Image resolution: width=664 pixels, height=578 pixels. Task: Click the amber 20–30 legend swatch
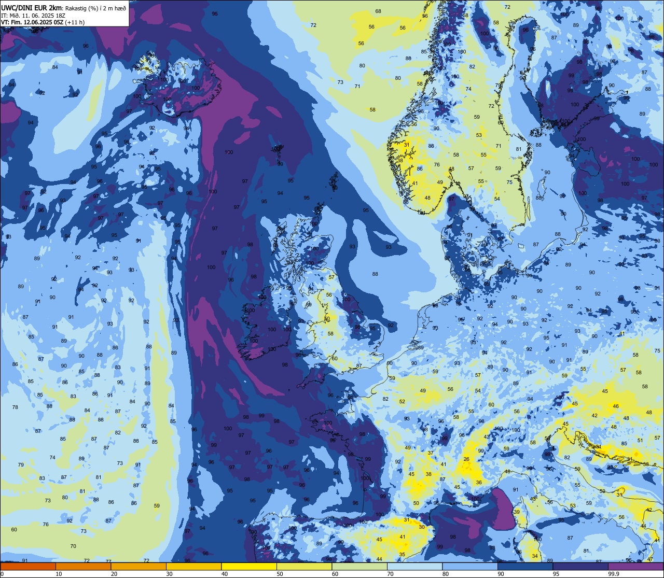click(139, 567)
